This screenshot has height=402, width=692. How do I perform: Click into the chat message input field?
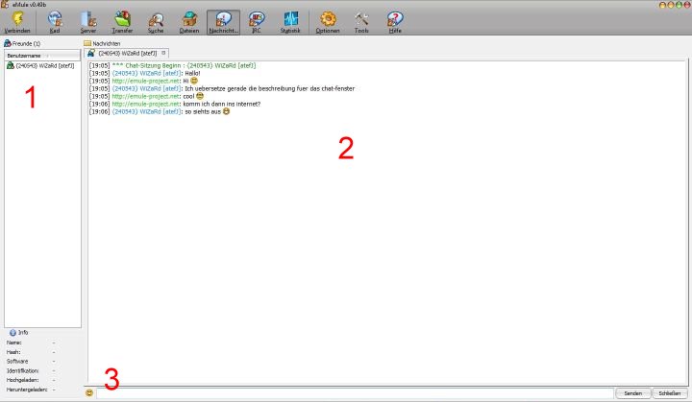pos(354,392)
